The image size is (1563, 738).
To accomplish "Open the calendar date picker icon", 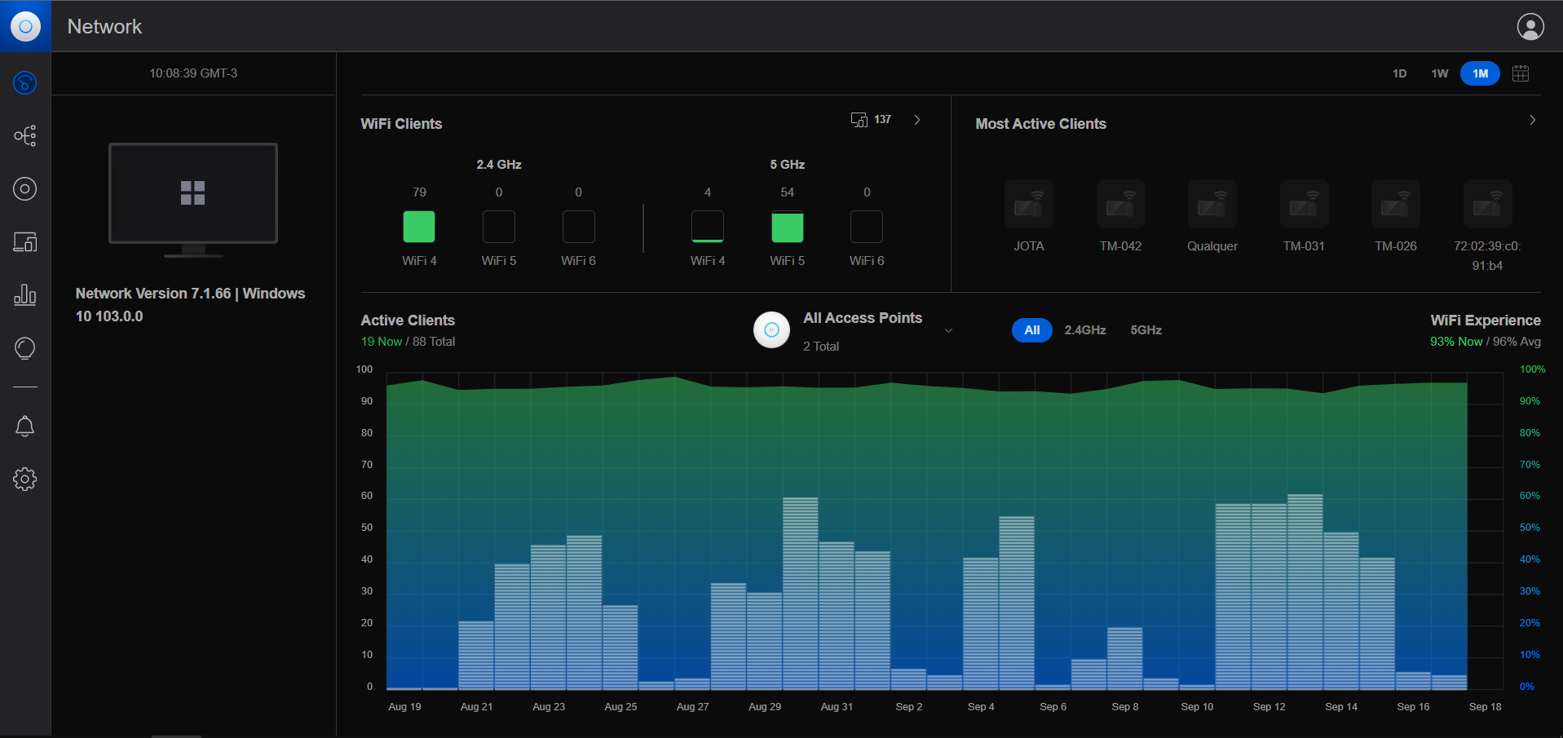I will pyautogui.click(x=1521, y=73).
